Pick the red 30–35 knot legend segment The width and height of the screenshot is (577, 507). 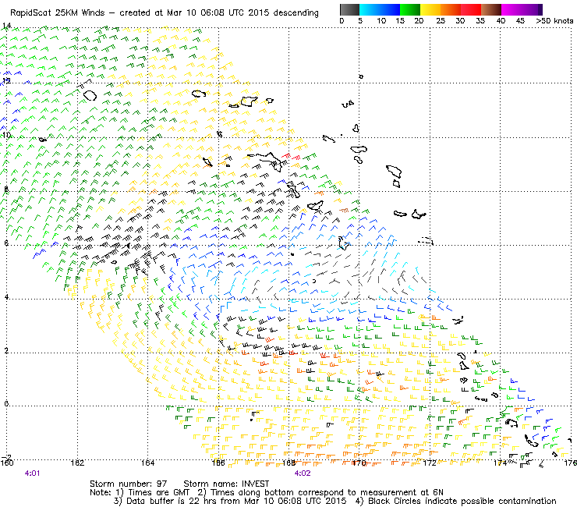click(x=471, y=9)
